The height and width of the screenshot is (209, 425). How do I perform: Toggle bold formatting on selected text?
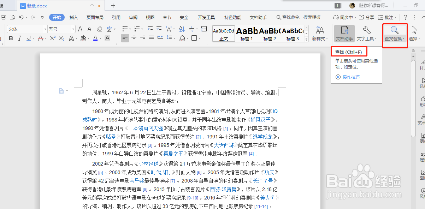click(x=11, y=38)
